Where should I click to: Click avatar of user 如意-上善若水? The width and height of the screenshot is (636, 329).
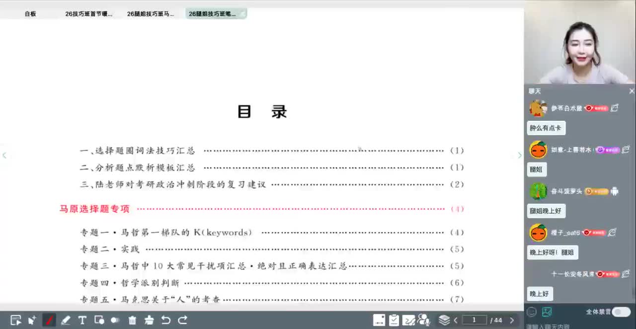[538, 149]
